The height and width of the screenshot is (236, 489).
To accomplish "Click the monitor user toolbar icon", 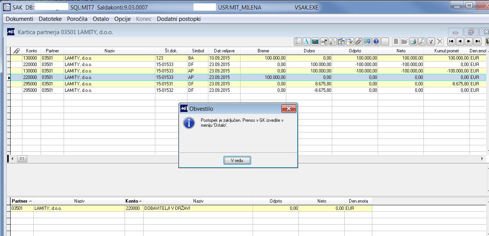I will tap(367, 41).
